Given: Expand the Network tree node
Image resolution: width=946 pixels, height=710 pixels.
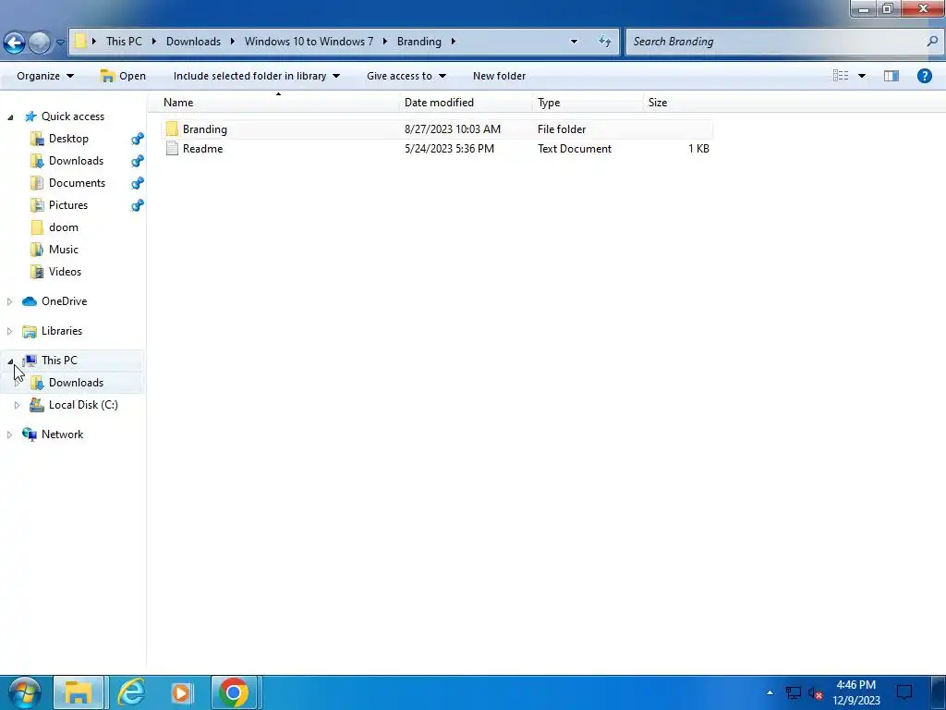Looking at the screenshot, I should 9,435.
